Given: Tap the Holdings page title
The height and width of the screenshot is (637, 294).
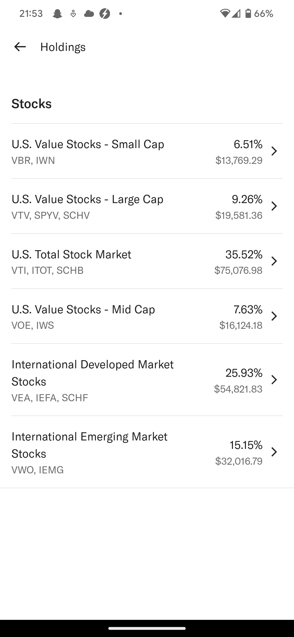Looking at the screenshot, I should [x=63, y=47].
